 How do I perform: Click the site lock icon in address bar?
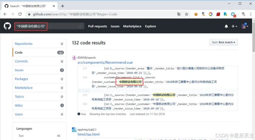(29, 14)
